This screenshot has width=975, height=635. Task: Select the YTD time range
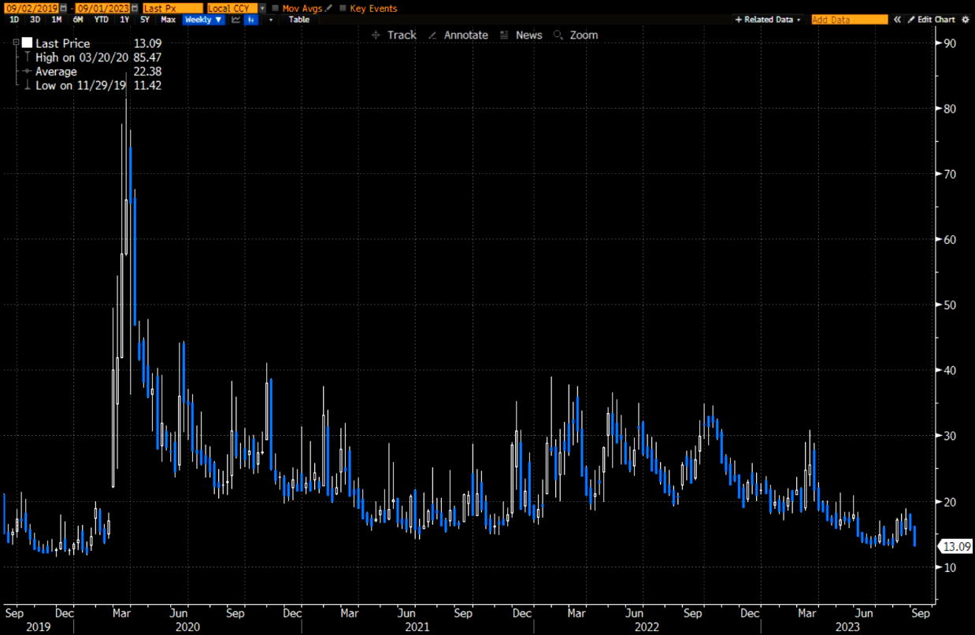point(102,20)
